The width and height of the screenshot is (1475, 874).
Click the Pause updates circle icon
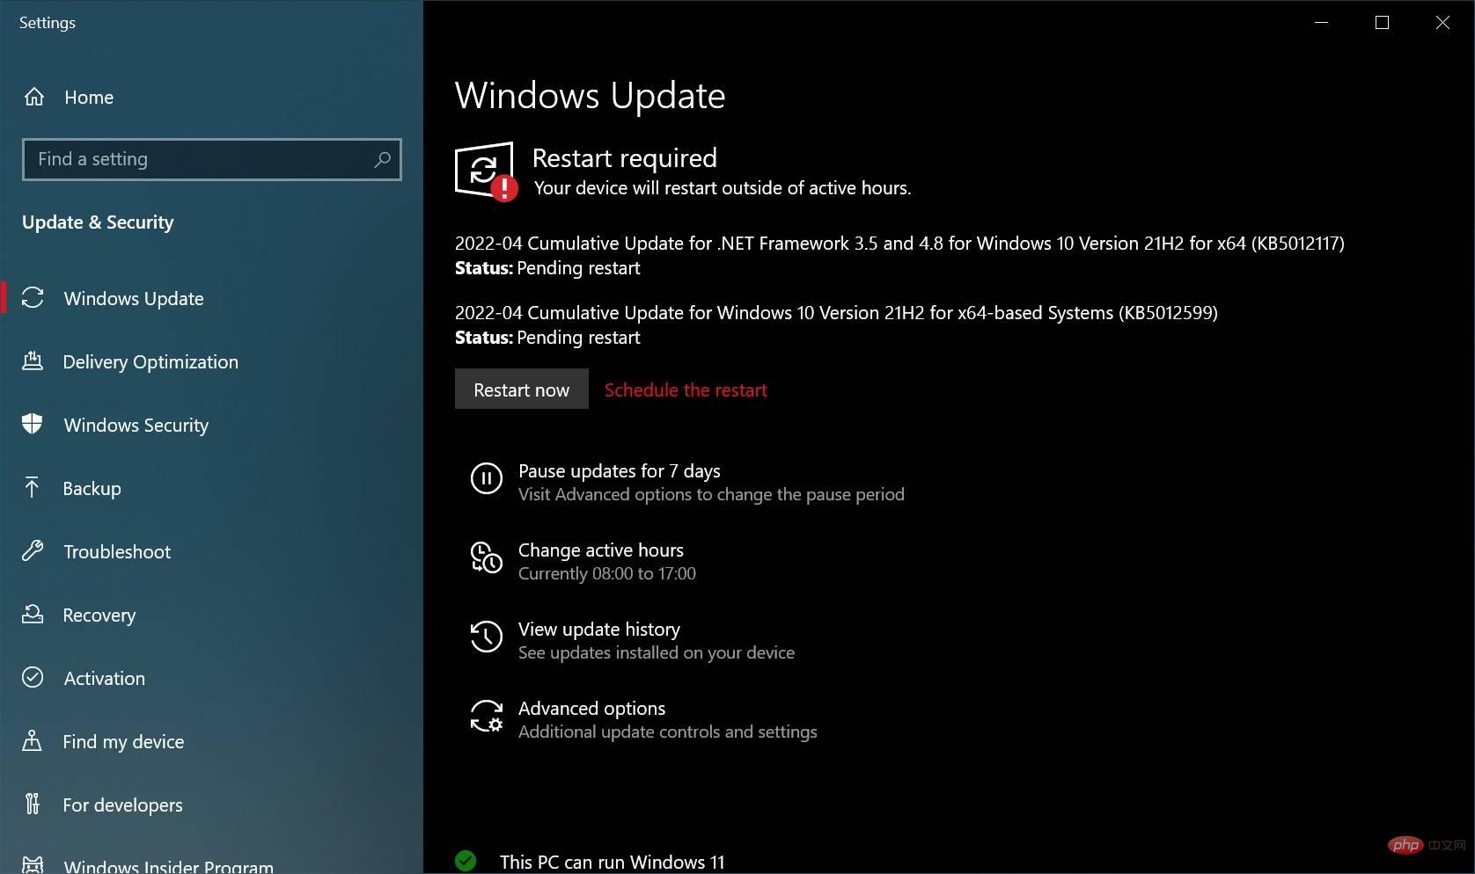point(487,479)
